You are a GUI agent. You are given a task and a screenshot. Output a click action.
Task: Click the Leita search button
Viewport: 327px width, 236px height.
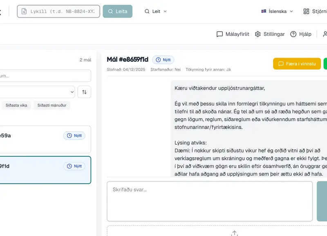(117, 11)
